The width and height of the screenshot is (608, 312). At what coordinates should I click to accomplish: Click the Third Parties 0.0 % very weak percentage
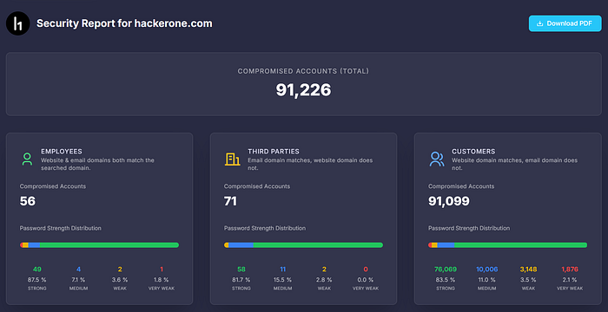(366, 279)
